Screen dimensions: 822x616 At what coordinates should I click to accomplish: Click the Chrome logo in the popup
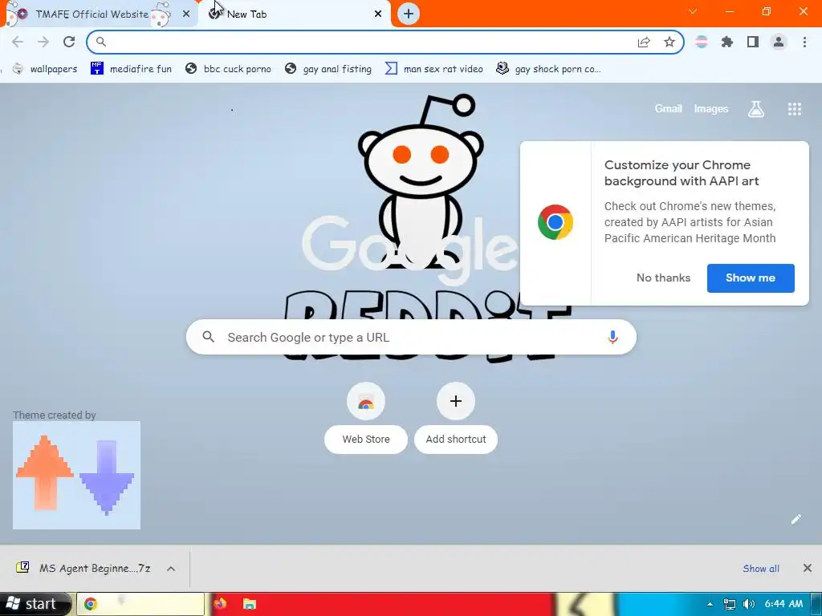555,222
